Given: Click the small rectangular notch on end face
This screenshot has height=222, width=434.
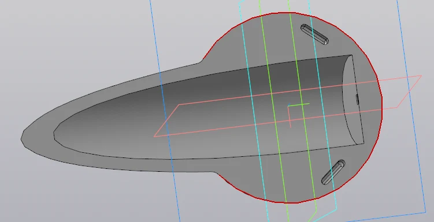Looking at the screenshot, I should [357, 100].
